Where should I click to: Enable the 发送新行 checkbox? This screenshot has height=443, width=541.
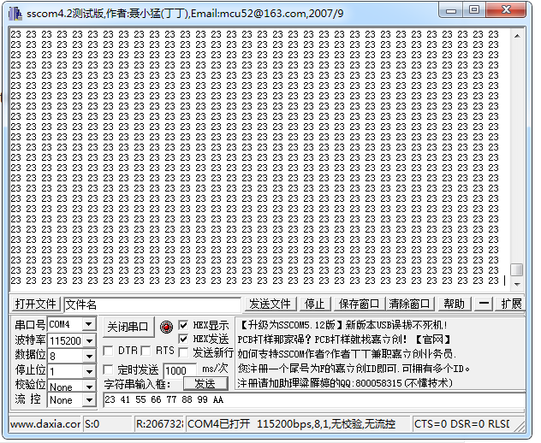(183, 352)
